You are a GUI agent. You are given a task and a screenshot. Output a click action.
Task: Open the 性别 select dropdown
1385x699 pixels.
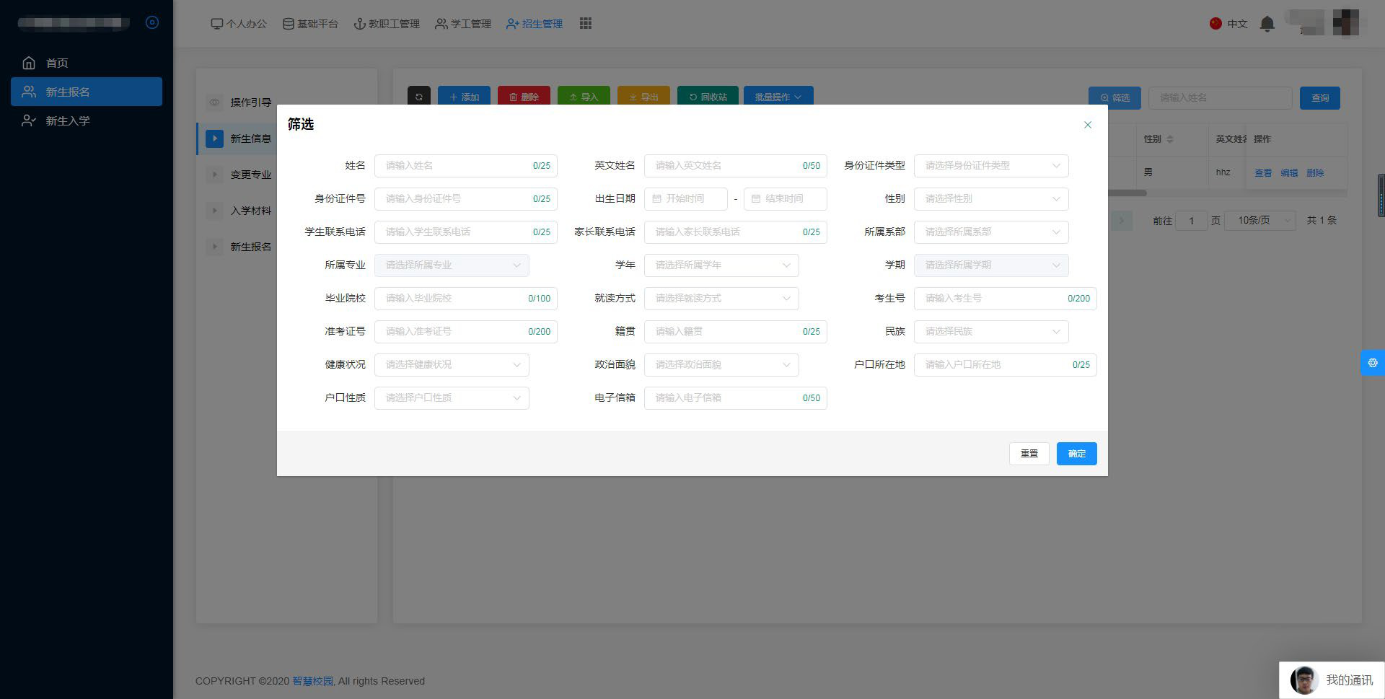click(x=990, y=198)
